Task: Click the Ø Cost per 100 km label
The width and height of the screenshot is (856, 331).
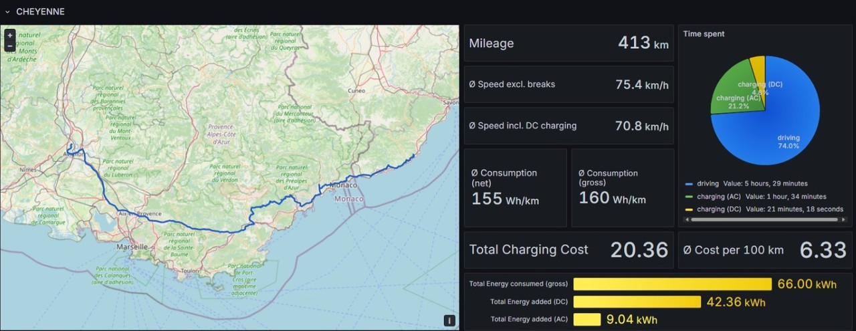Action: (x=733, y=250)
